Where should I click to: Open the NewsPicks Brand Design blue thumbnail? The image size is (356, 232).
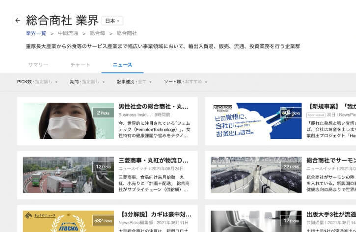pyautogui.click(x=256, y=121)
